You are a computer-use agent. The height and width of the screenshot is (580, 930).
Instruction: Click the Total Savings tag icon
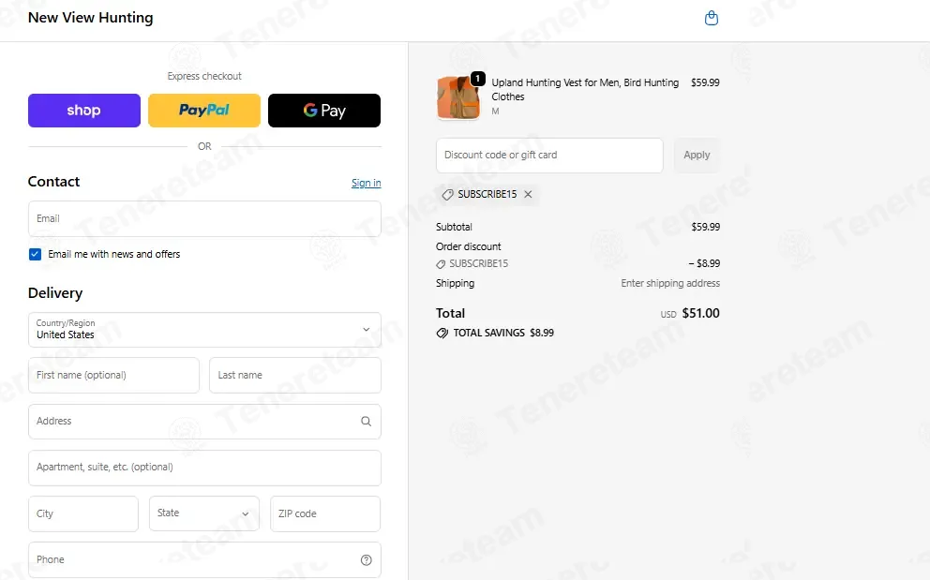pyautogui.click(x=442, y=333)
